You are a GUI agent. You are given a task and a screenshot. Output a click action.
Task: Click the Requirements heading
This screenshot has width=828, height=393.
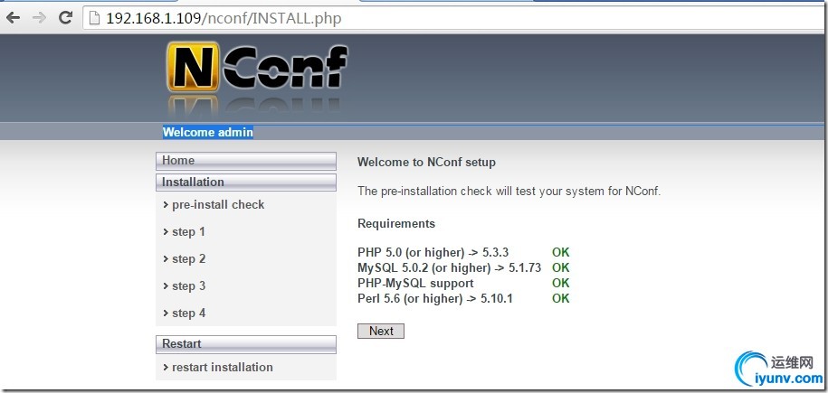point(396,224)
